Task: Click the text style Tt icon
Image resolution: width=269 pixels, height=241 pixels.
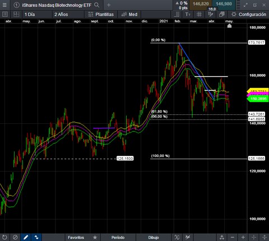Action: [x=188, y=15]
